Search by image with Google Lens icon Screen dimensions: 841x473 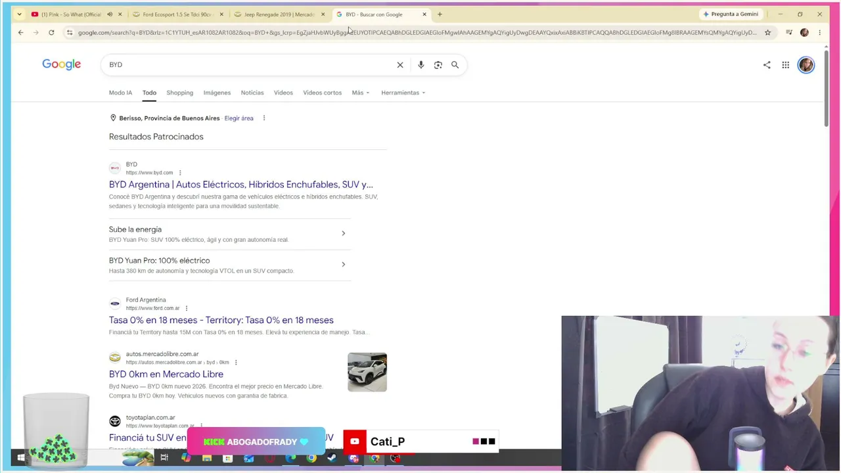pyautogui.click(x=438, y=64)
